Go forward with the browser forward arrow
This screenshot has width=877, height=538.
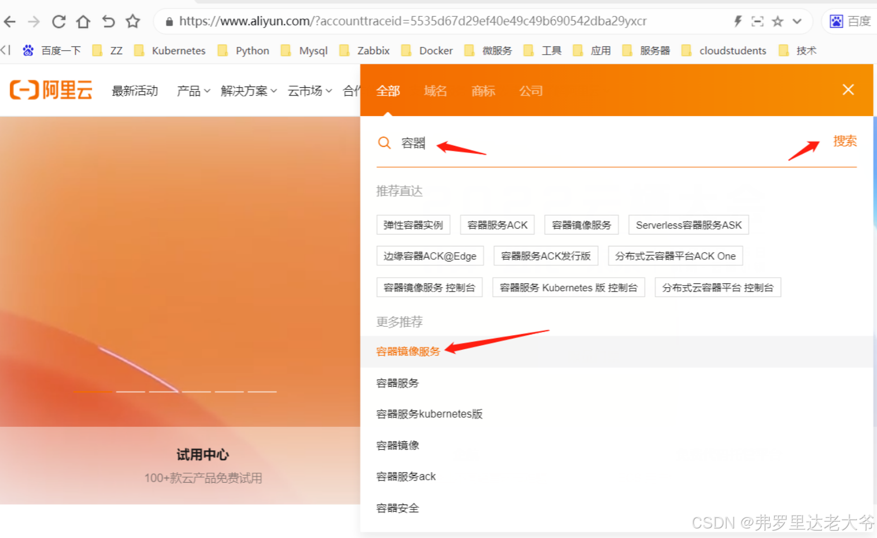point(34,22)
